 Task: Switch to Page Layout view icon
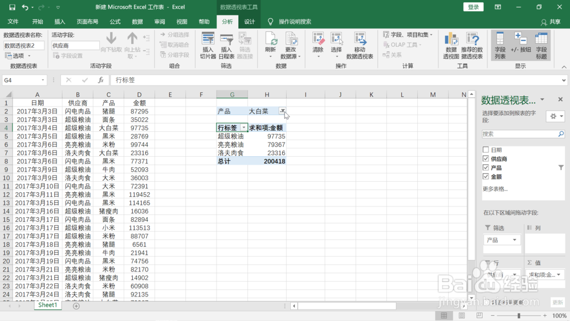[462, 315]
